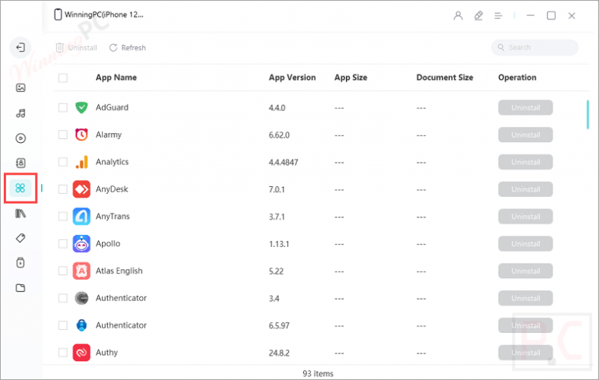Uninstall the Alarmy app

[x=525, y=135]
